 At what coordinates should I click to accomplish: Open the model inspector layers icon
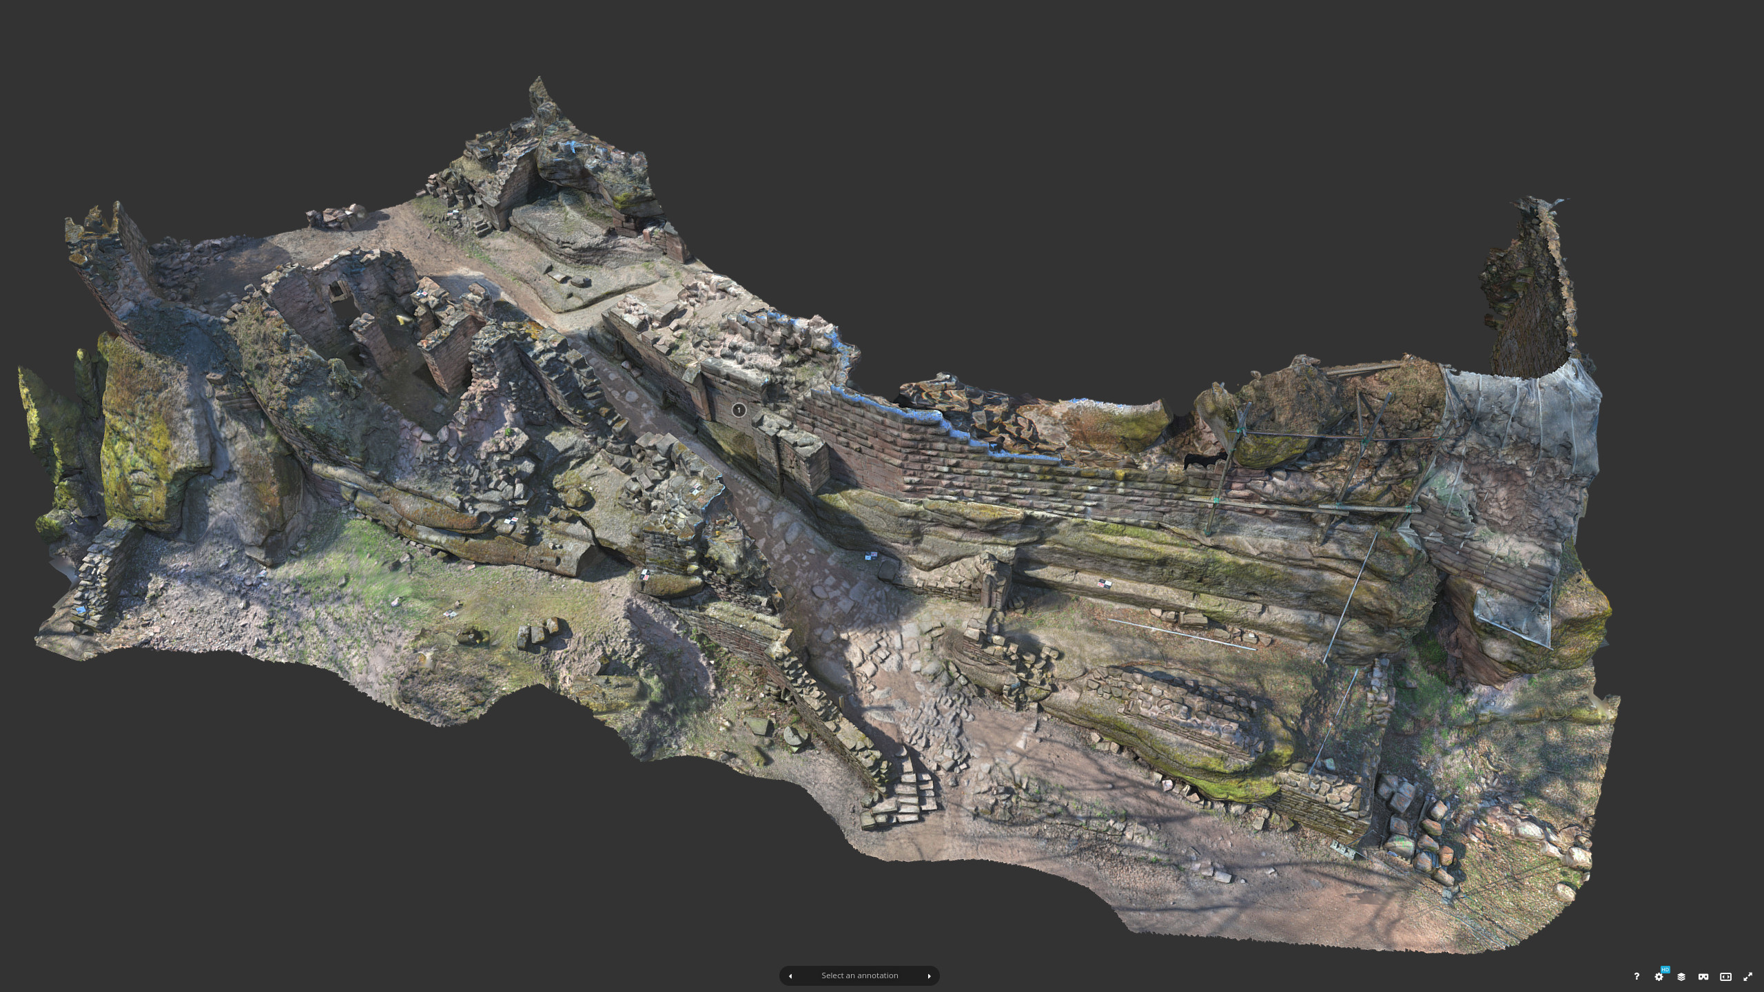(1681, 976)
